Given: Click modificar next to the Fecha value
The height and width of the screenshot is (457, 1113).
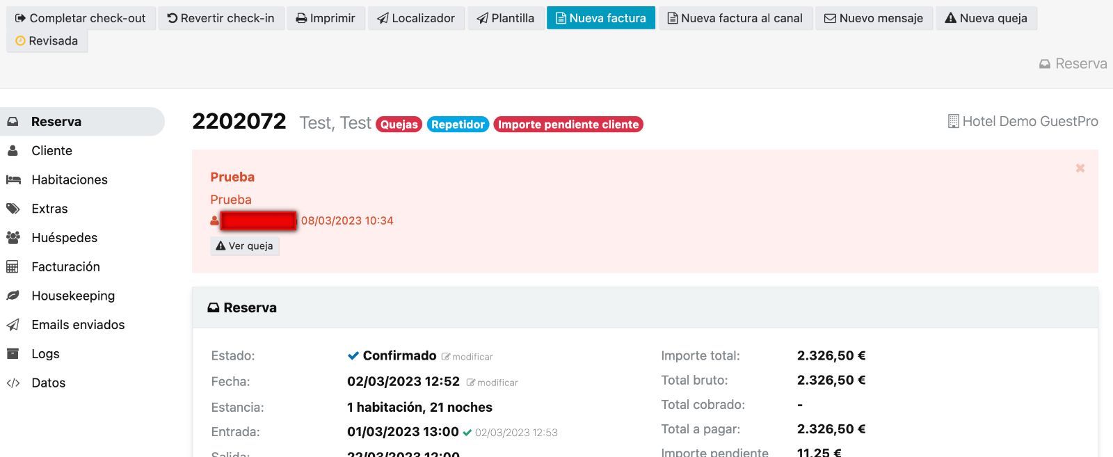Looking at the screenshot, I should click(493, 383).
